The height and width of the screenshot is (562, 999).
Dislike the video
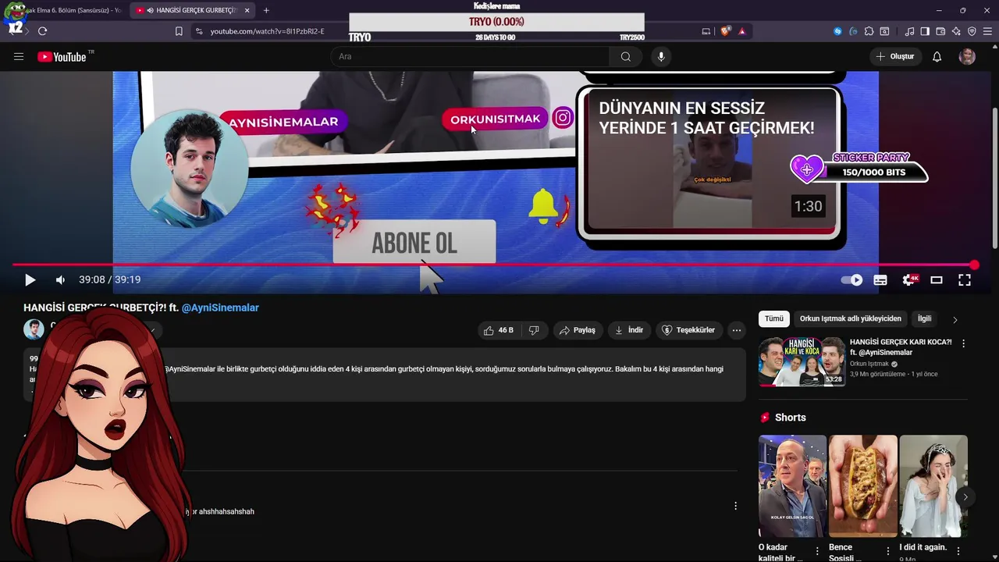tap(534, 330)
